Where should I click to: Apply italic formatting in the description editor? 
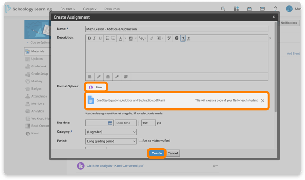(x=94, y=38)
